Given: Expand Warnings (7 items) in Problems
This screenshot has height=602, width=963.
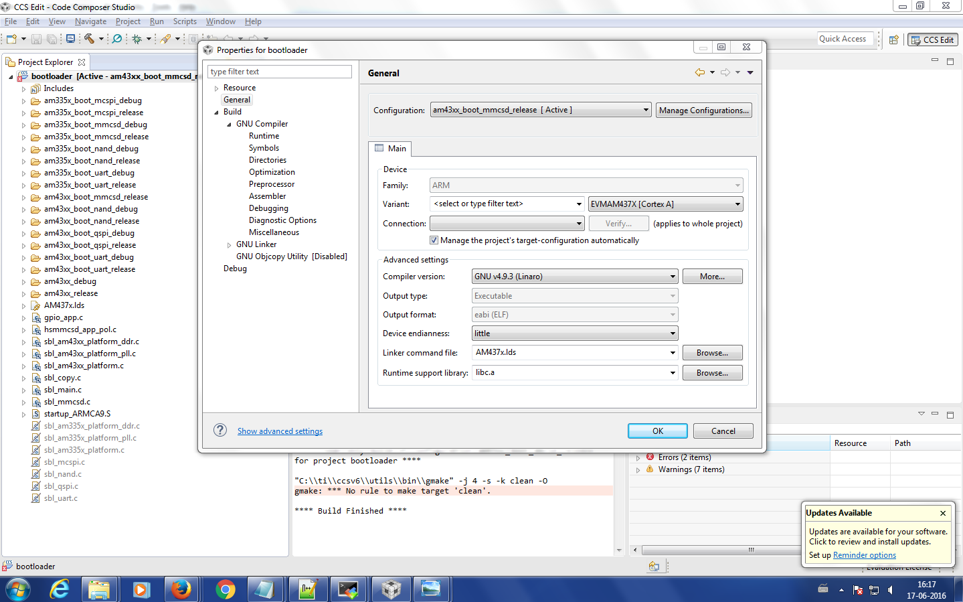Looking at the screenshot, I should coord(638,470).
